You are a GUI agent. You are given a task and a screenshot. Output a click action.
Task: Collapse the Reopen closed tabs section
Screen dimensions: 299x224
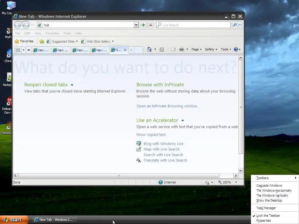pos(72,85)
